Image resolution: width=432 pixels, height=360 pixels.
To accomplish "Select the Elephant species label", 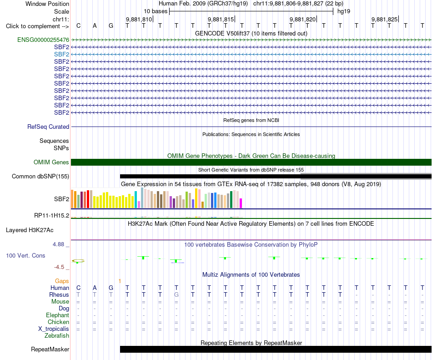I will tap(58, 315).
